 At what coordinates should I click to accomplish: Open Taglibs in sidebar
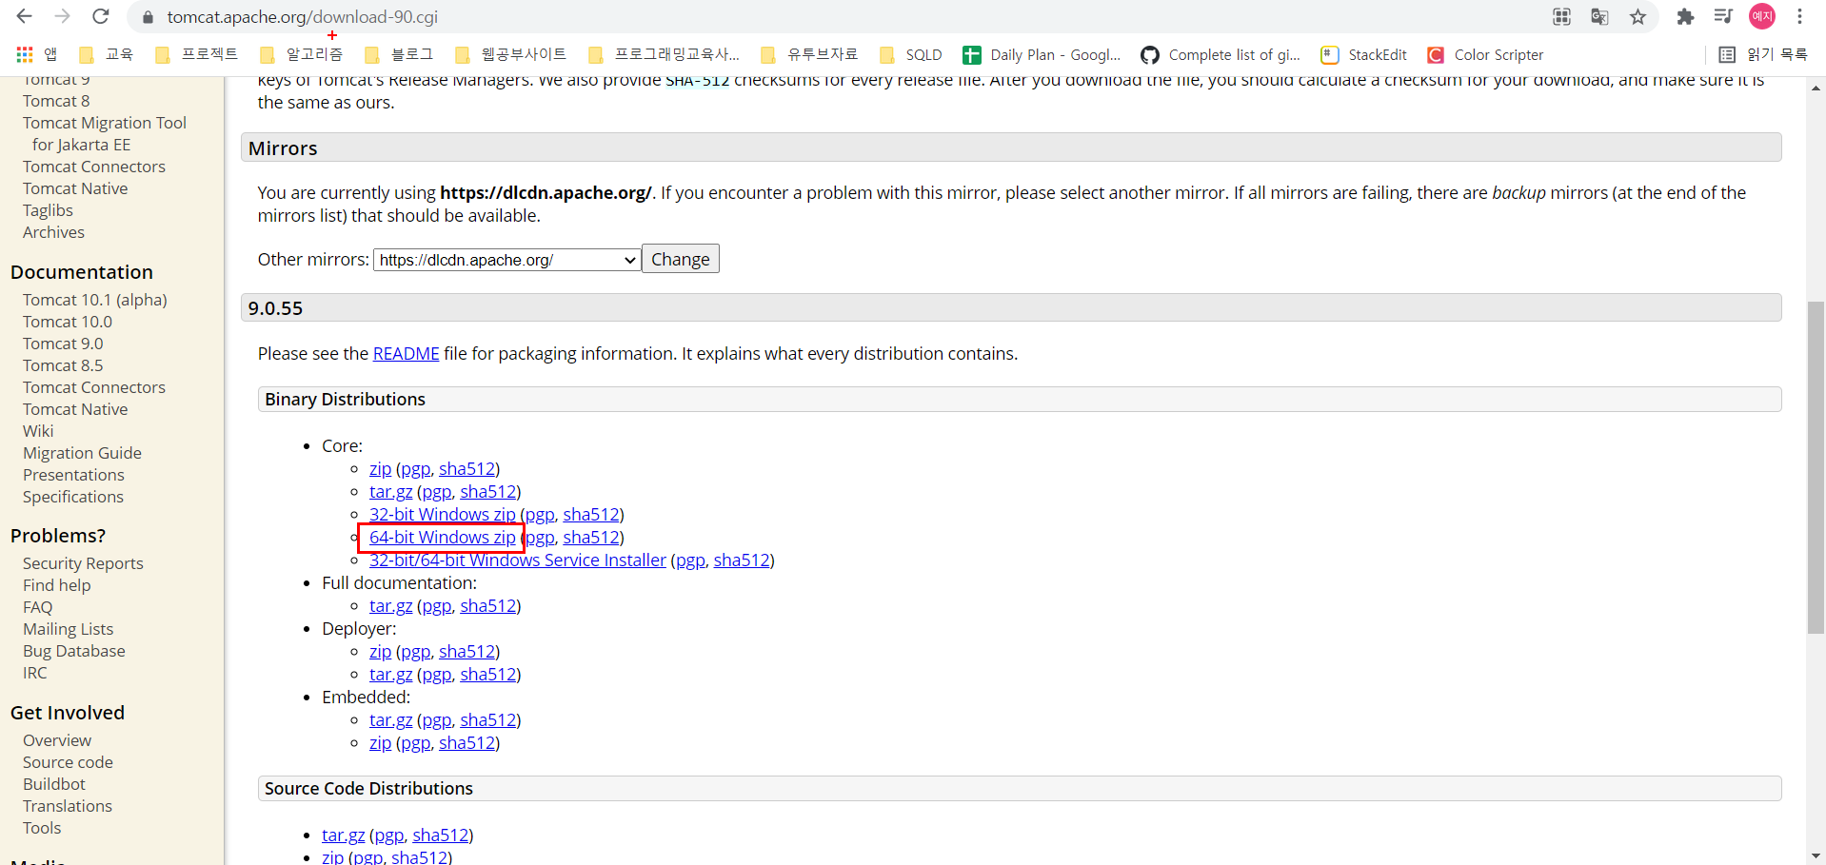click(x=48, y=210)
